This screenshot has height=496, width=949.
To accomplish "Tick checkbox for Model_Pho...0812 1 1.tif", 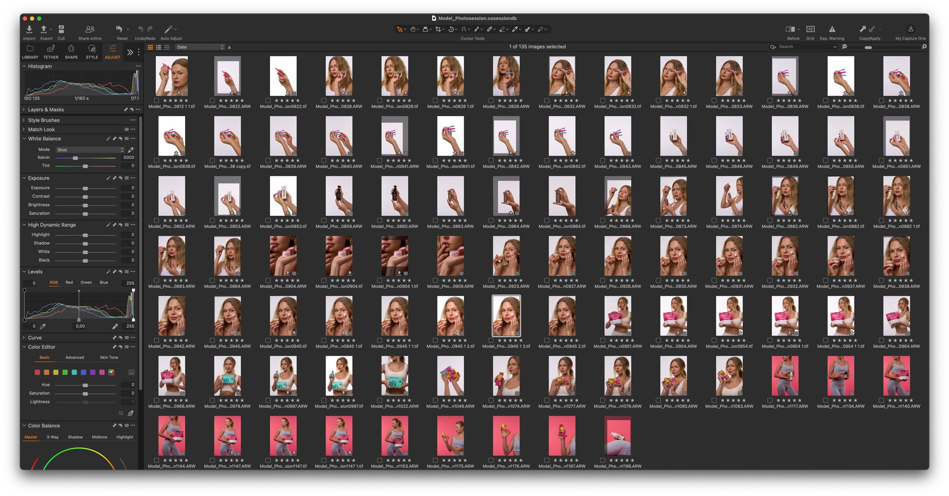I will 157,101.
